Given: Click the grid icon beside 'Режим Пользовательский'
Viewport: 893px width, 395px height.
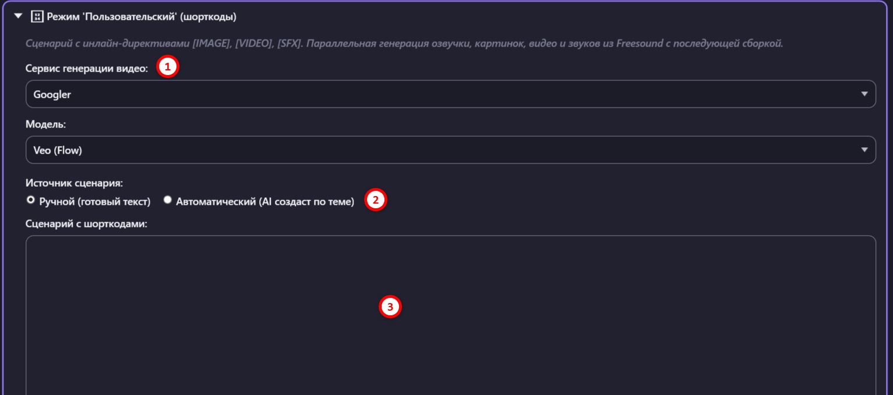Looking at the screenshot, I should point(37,16).
